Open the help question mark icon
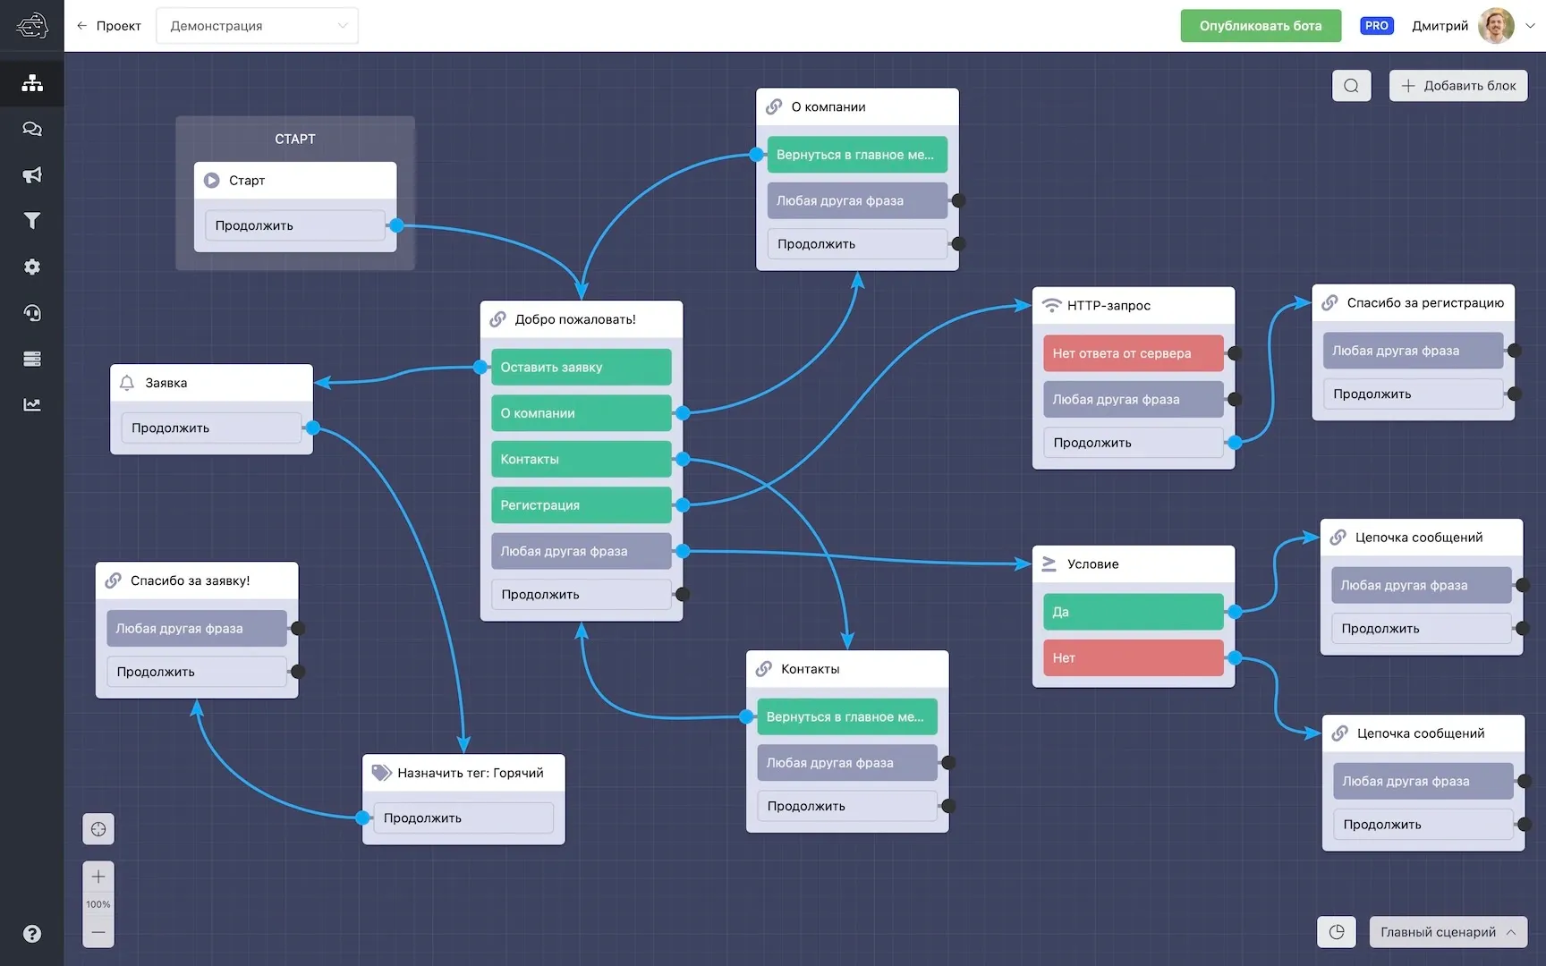This screenshot has height=966, width=1546. [32, 934]
